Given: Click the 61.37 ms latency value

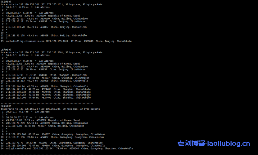Looking at the screenshot, I should click(x=31, y=75).
